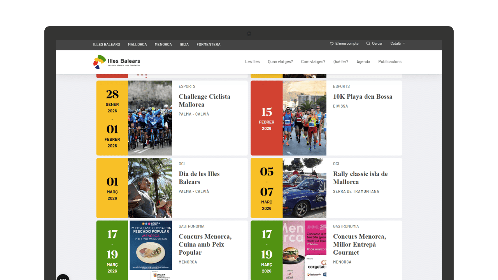Click the heart icon beside El meu compte

tap(331, 44)
